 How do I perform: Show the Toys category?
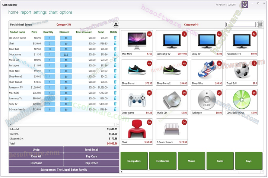[x=249, y=161]
